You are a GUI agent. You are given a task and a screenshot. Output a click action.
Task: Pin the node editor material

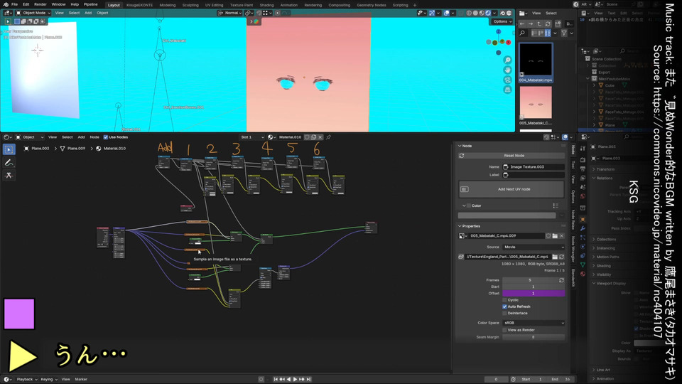click(329, 137)
